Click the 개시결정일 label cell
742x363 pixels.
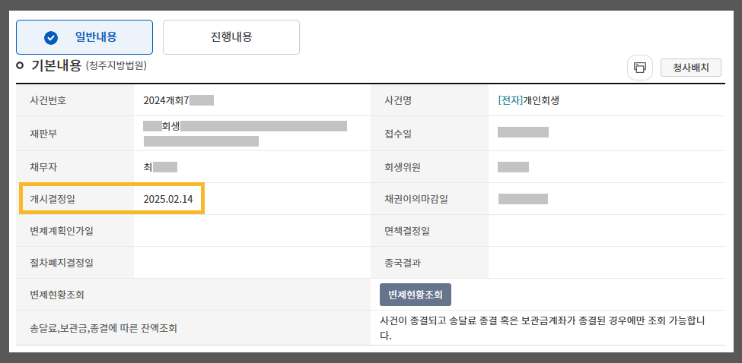[x=75, y=199]
